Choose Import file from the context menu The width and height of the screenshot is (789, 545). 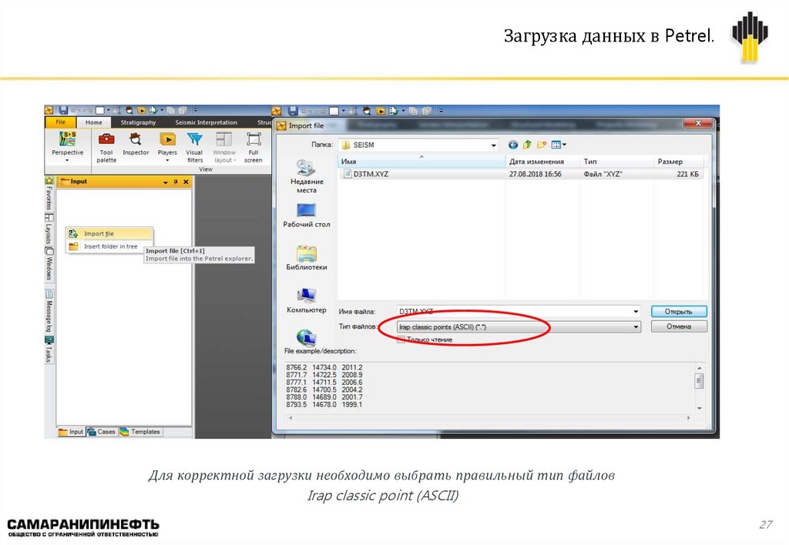(x=109, y=233)
